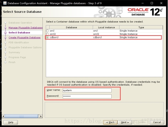Click the sidebar horizontal scrollbar thumb
168x127 pixels.
(x=21, y=116)
